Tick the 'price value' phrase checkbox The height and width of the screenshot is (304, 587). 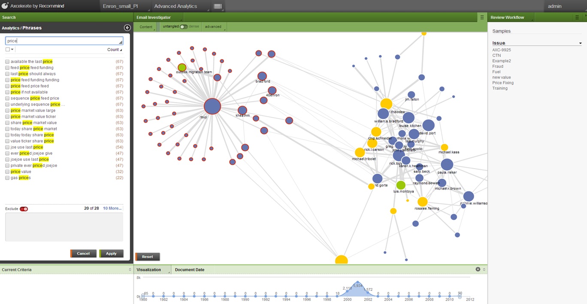[x=7, y=172]
